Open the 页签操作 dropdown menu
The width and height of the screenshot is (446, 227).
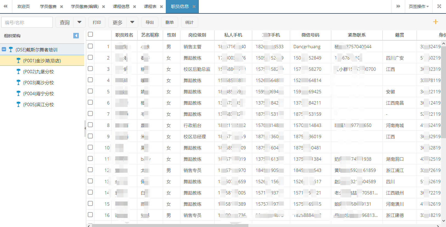click(x=419, y=6)
